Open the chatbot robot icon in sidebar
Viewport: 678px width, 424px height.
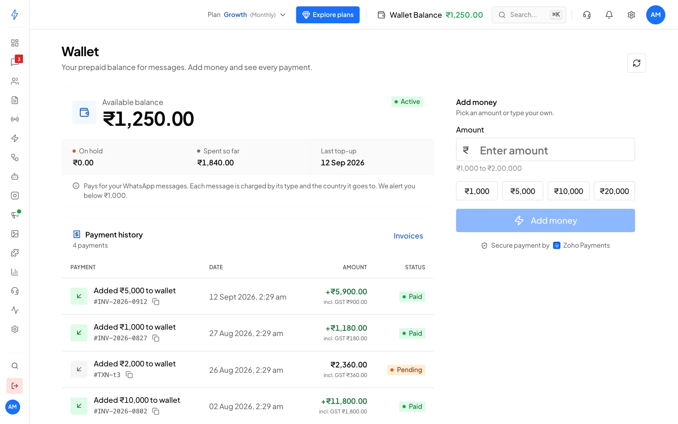[x=14, y=176]
